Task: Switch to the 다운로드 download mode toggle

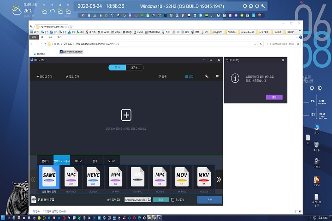Action: pos(135,68)
